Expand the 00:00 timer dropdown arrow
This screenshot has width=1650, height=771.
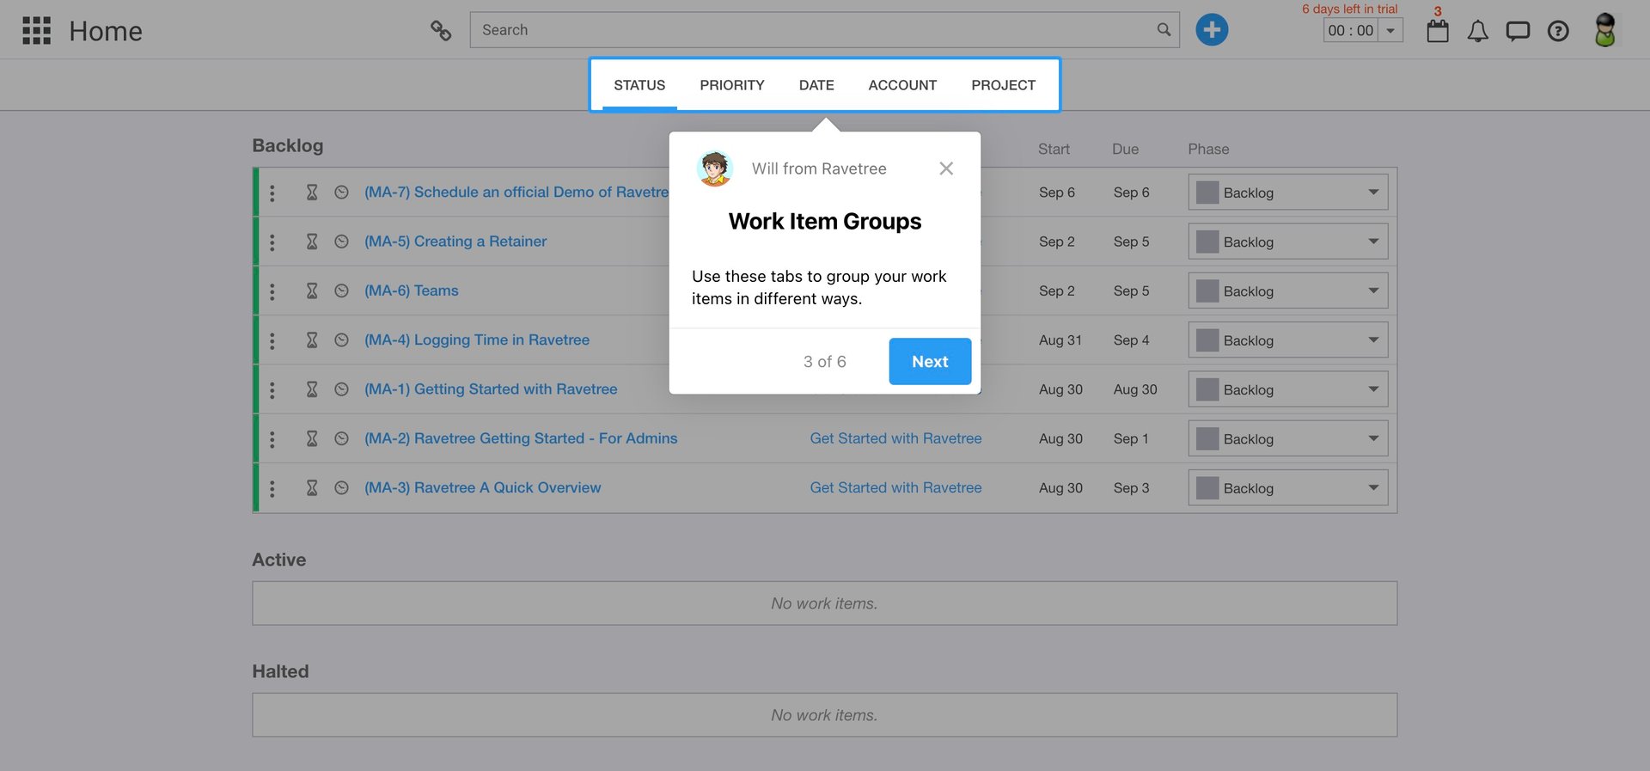click(x=1390, y=31)
